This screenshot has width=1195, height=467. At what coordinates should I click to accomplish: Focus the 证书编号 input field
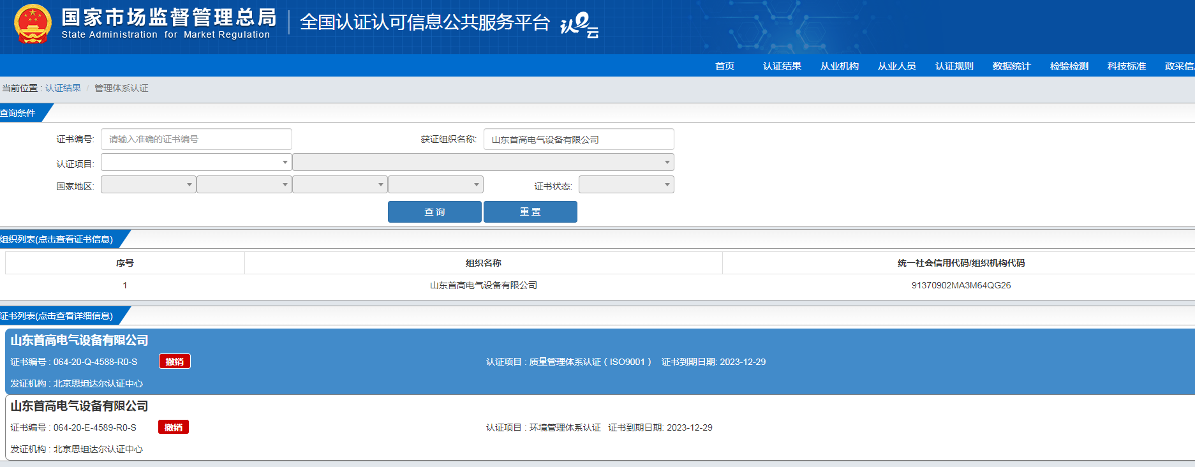[x=197, y=139]
